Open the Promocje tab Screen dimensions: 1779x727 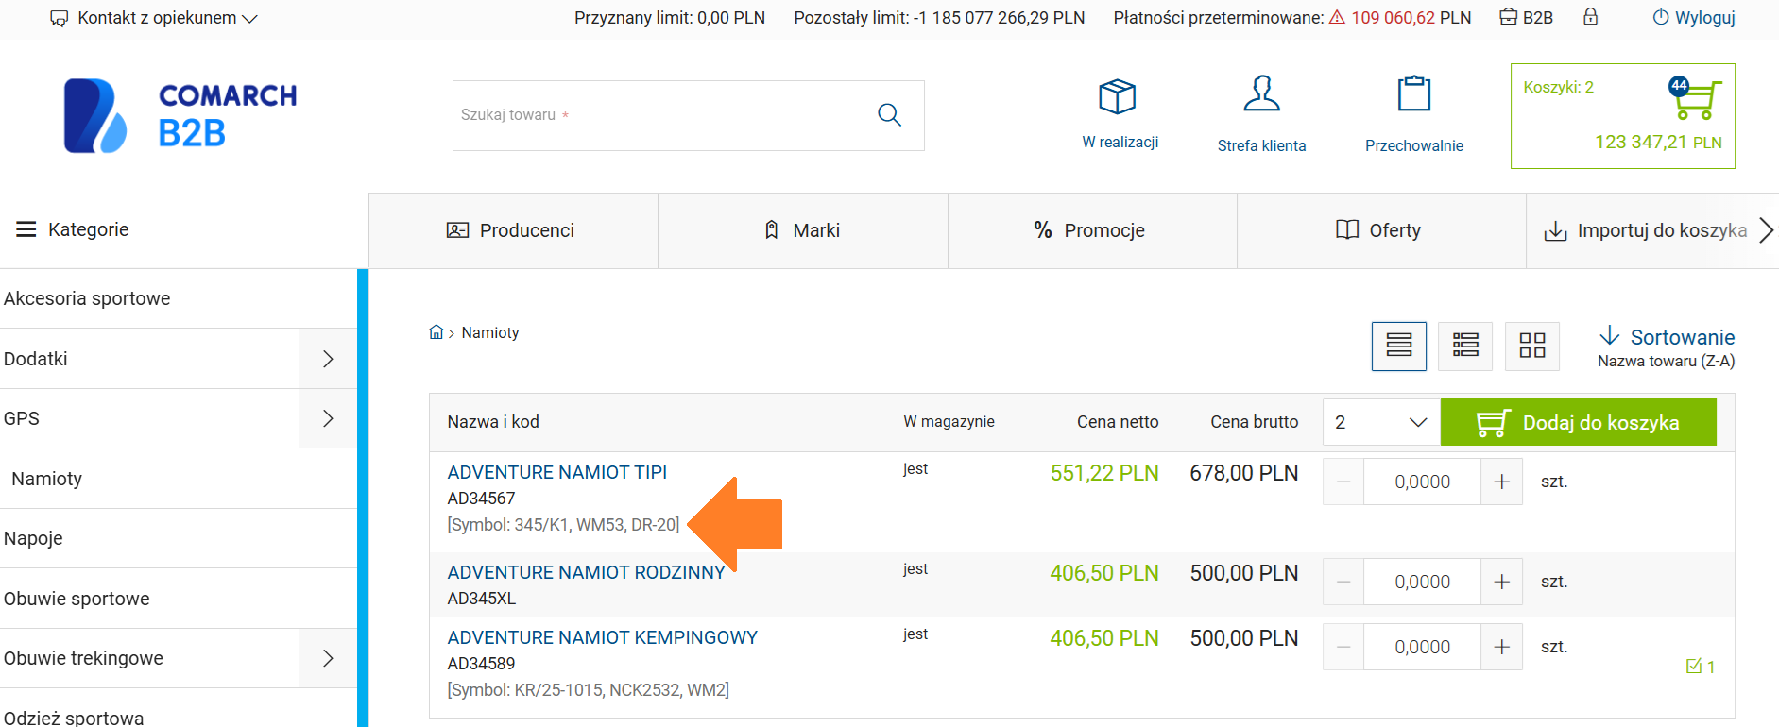pyautogui.click(x=1091, y=230)
